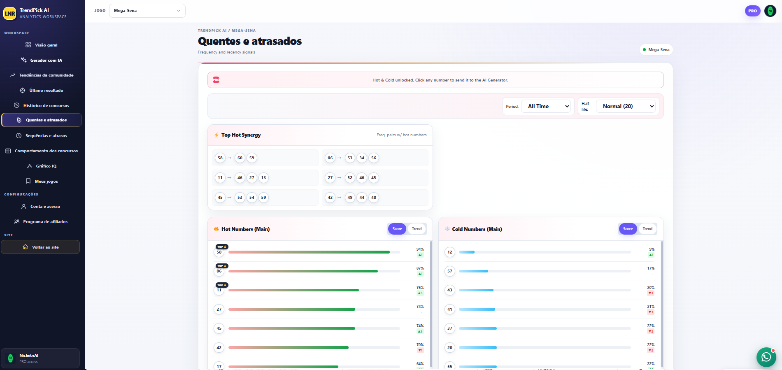The width and height of the screenshot is (782, 370).
Task: Select cold number 43 in list
Action: click(450, 290)
